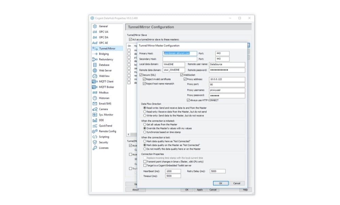Screen dimensions: 340x205
Task: Open the WebView icon
Action: click(95, 76)
